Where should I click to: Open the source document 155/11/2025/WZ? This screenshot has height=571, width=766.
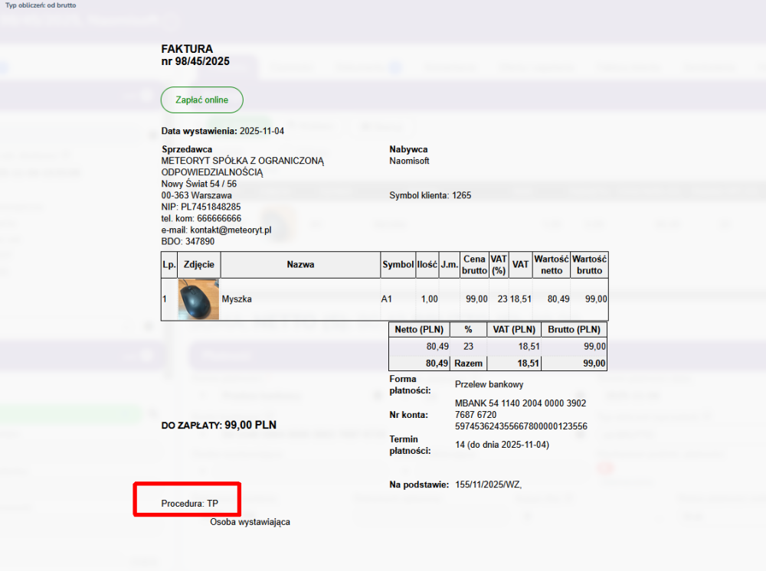(488, 485)
